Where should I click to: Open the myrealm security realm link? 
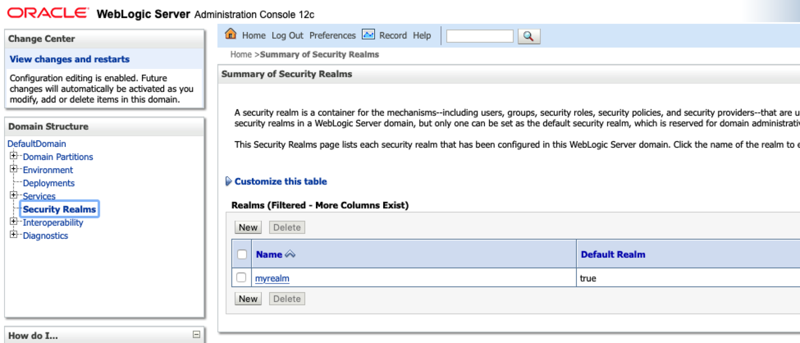[x=272, y=279]
